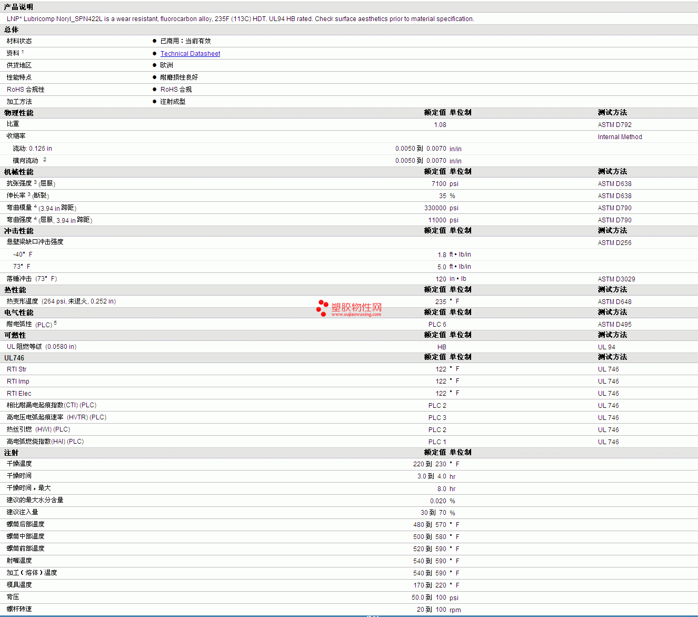Click the 机械性能 section header
Screen dimensions: 698x617
coord(18,172)
